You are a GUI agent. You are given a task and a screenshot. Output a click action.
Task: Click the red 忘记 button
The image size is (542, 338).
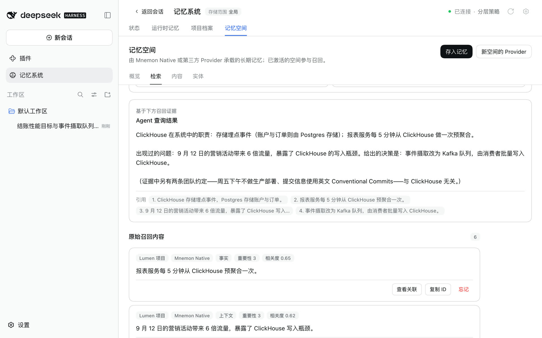point(464,290)
